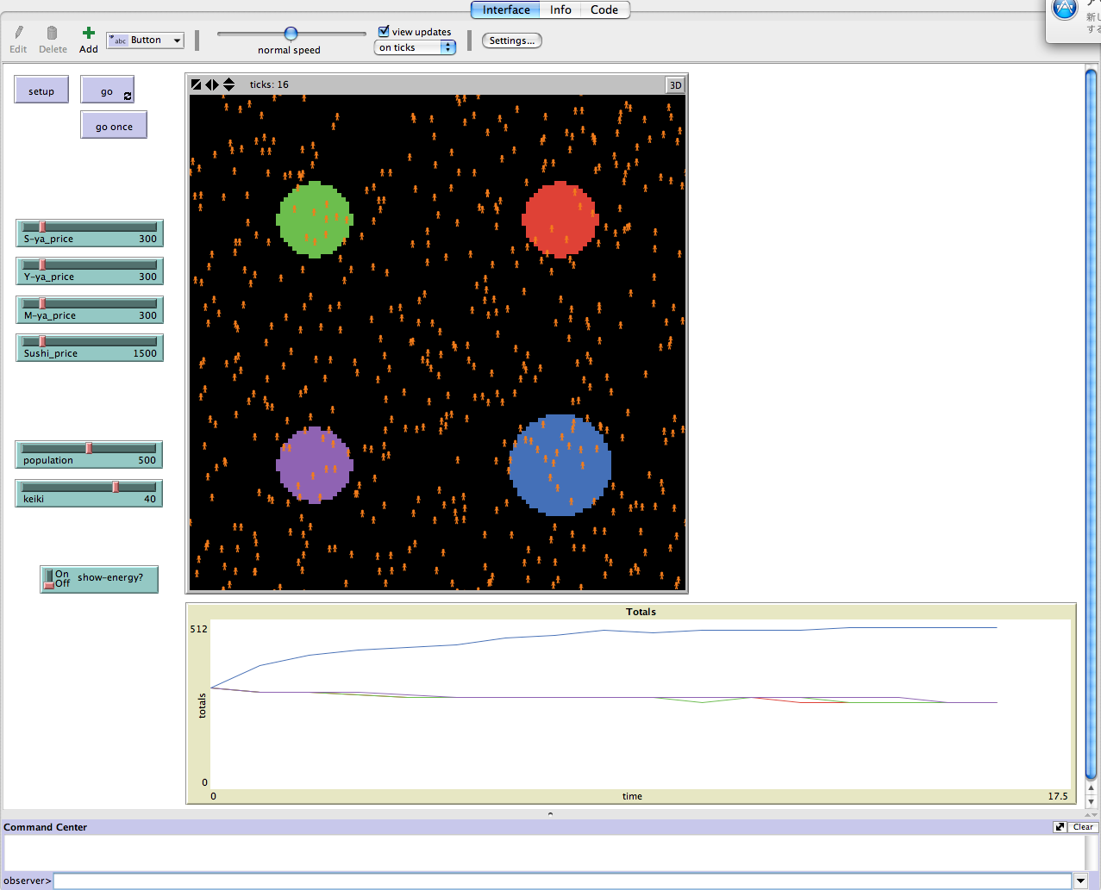Click the "normal speed" label
The image size is (1101, 890).
(x=289, y=50)
